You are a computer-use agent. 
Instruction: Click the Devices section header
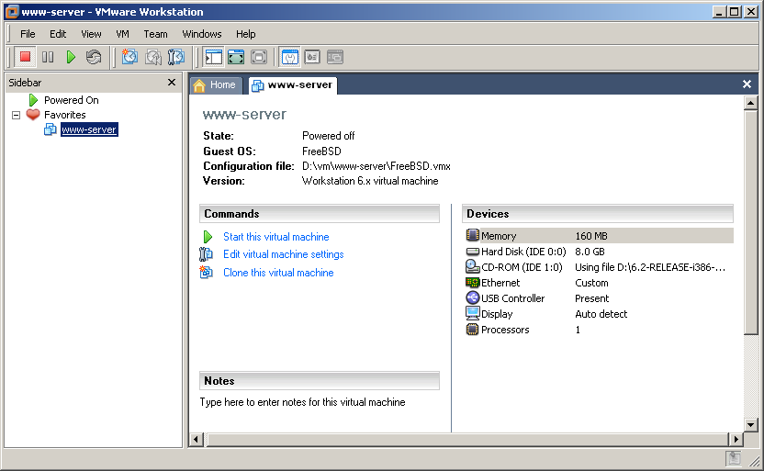coord(598,214)
